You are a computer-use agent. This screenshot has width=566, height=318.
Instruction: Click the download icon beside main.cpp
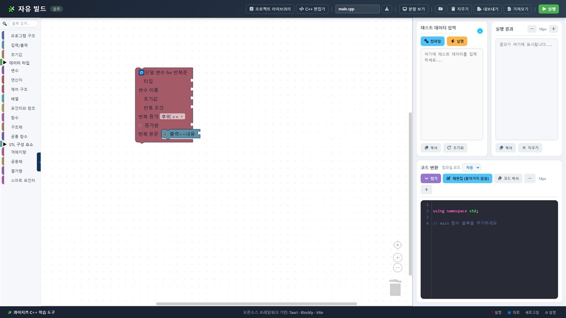click(387, 9)
